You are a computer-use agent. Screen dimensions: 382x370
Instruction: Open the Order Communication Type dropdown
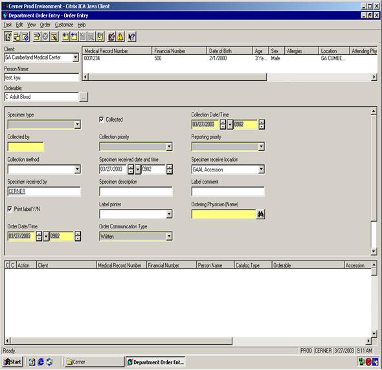click(x=169, y=236)
